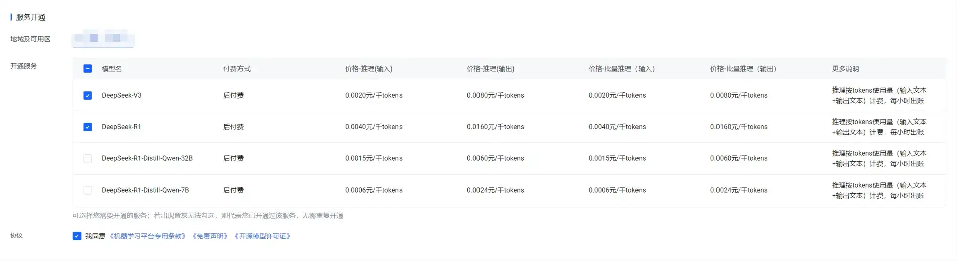Viewport: 957px width, 261px height.
Task: Open the 机器学习平台专用条款 link
Action: click(148, 236)
